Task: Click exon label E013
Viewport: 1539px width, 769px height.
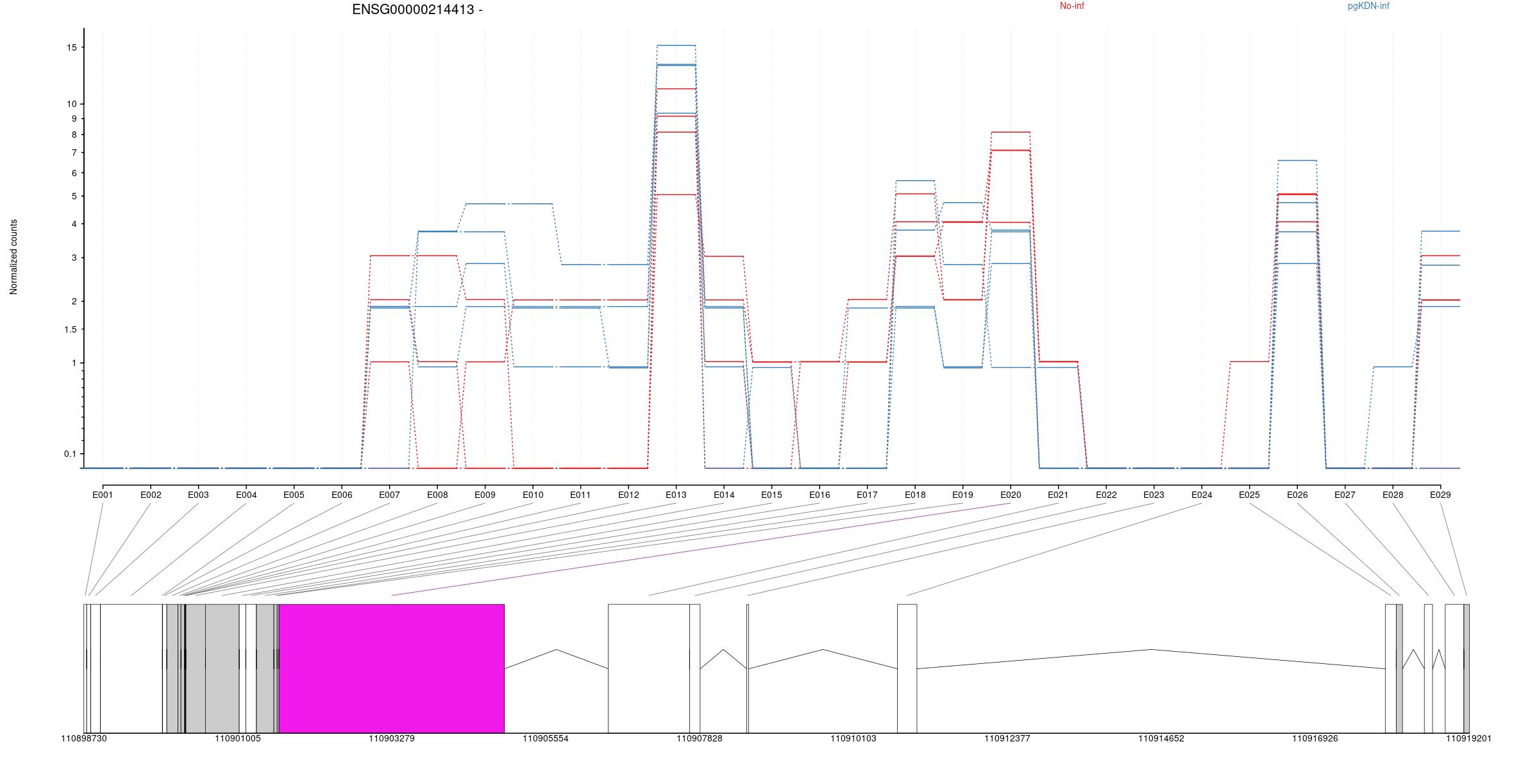Action: (676, 495)
